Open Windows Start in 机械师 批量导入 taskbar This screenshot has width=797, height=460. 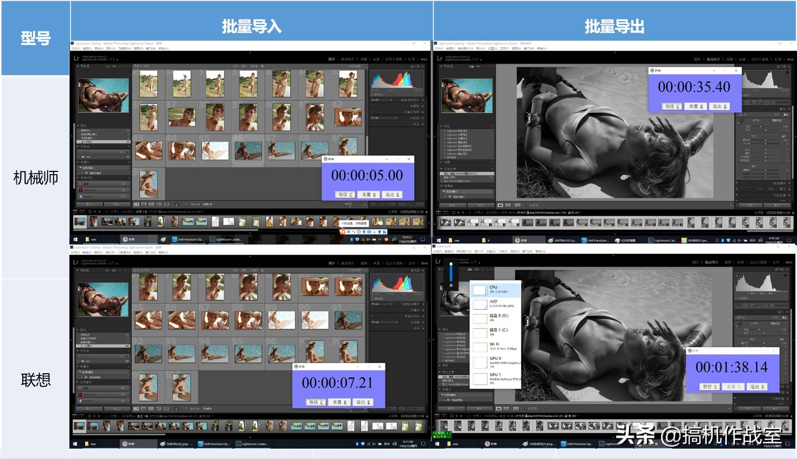(x=75, y=239)
